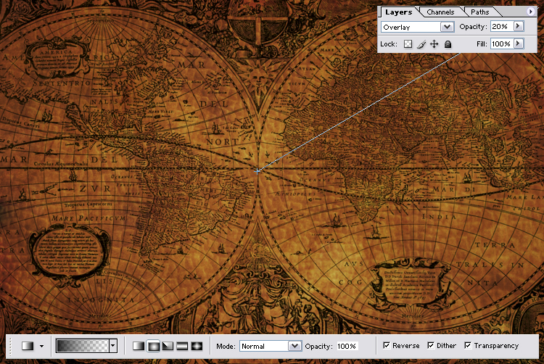Select the Radial Gradient style icon

pos(153,346)
